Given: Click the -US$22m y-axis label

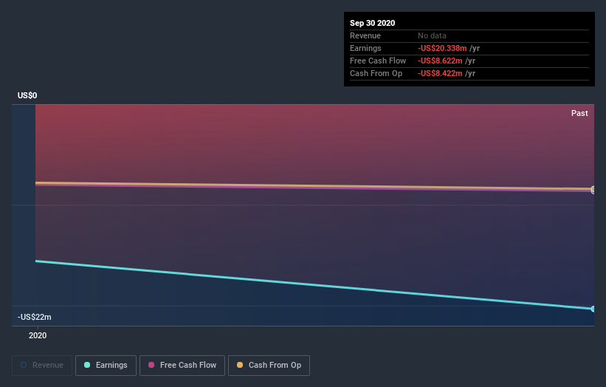Looking at the screenshot, I should [x=35, y=317].
